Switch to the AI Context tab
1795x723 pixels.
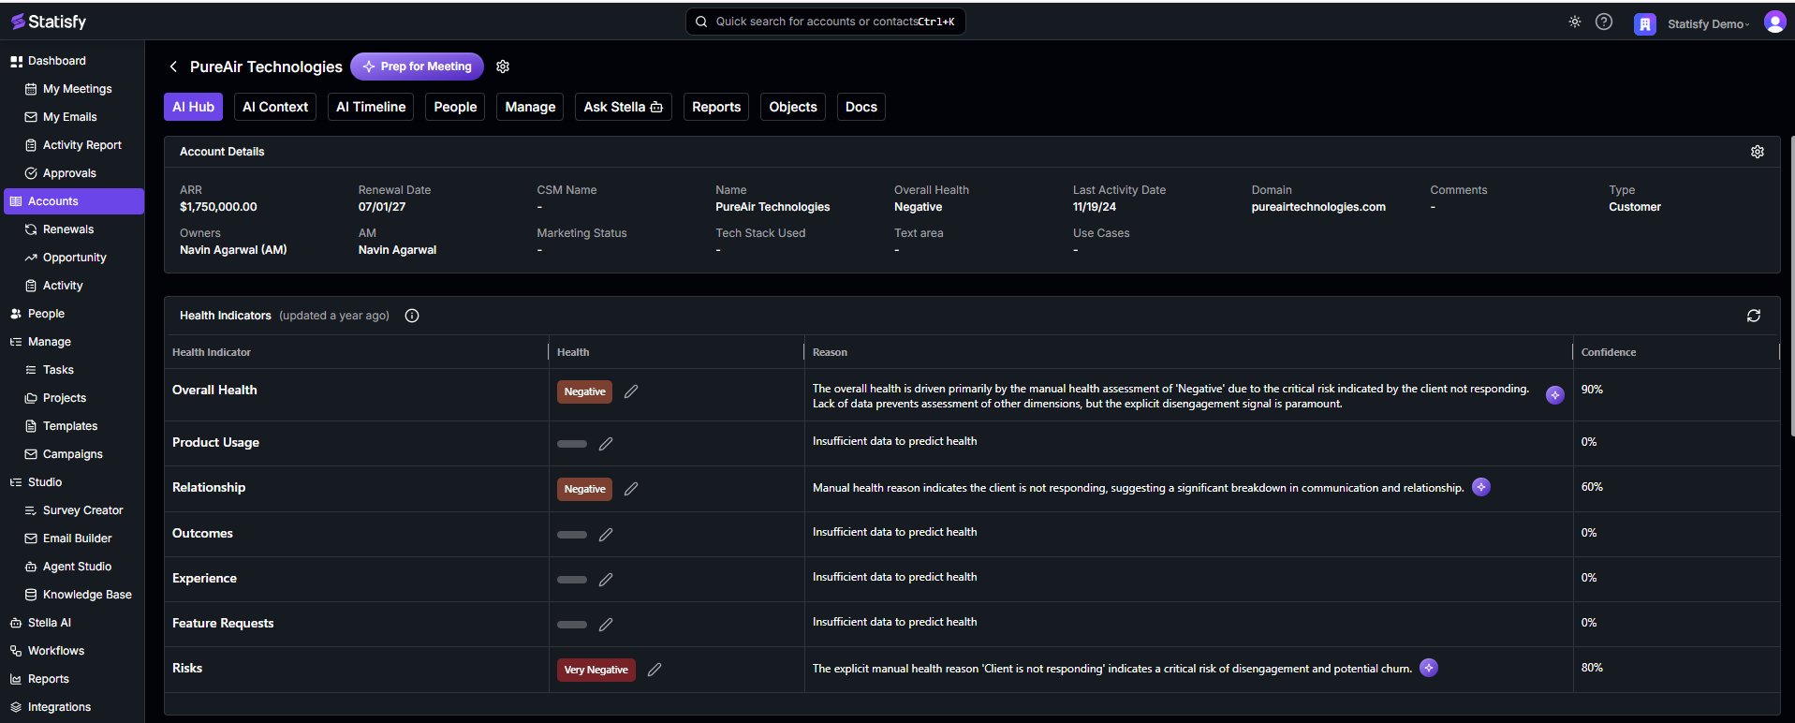pyautogui.click(x=275, y=107)
